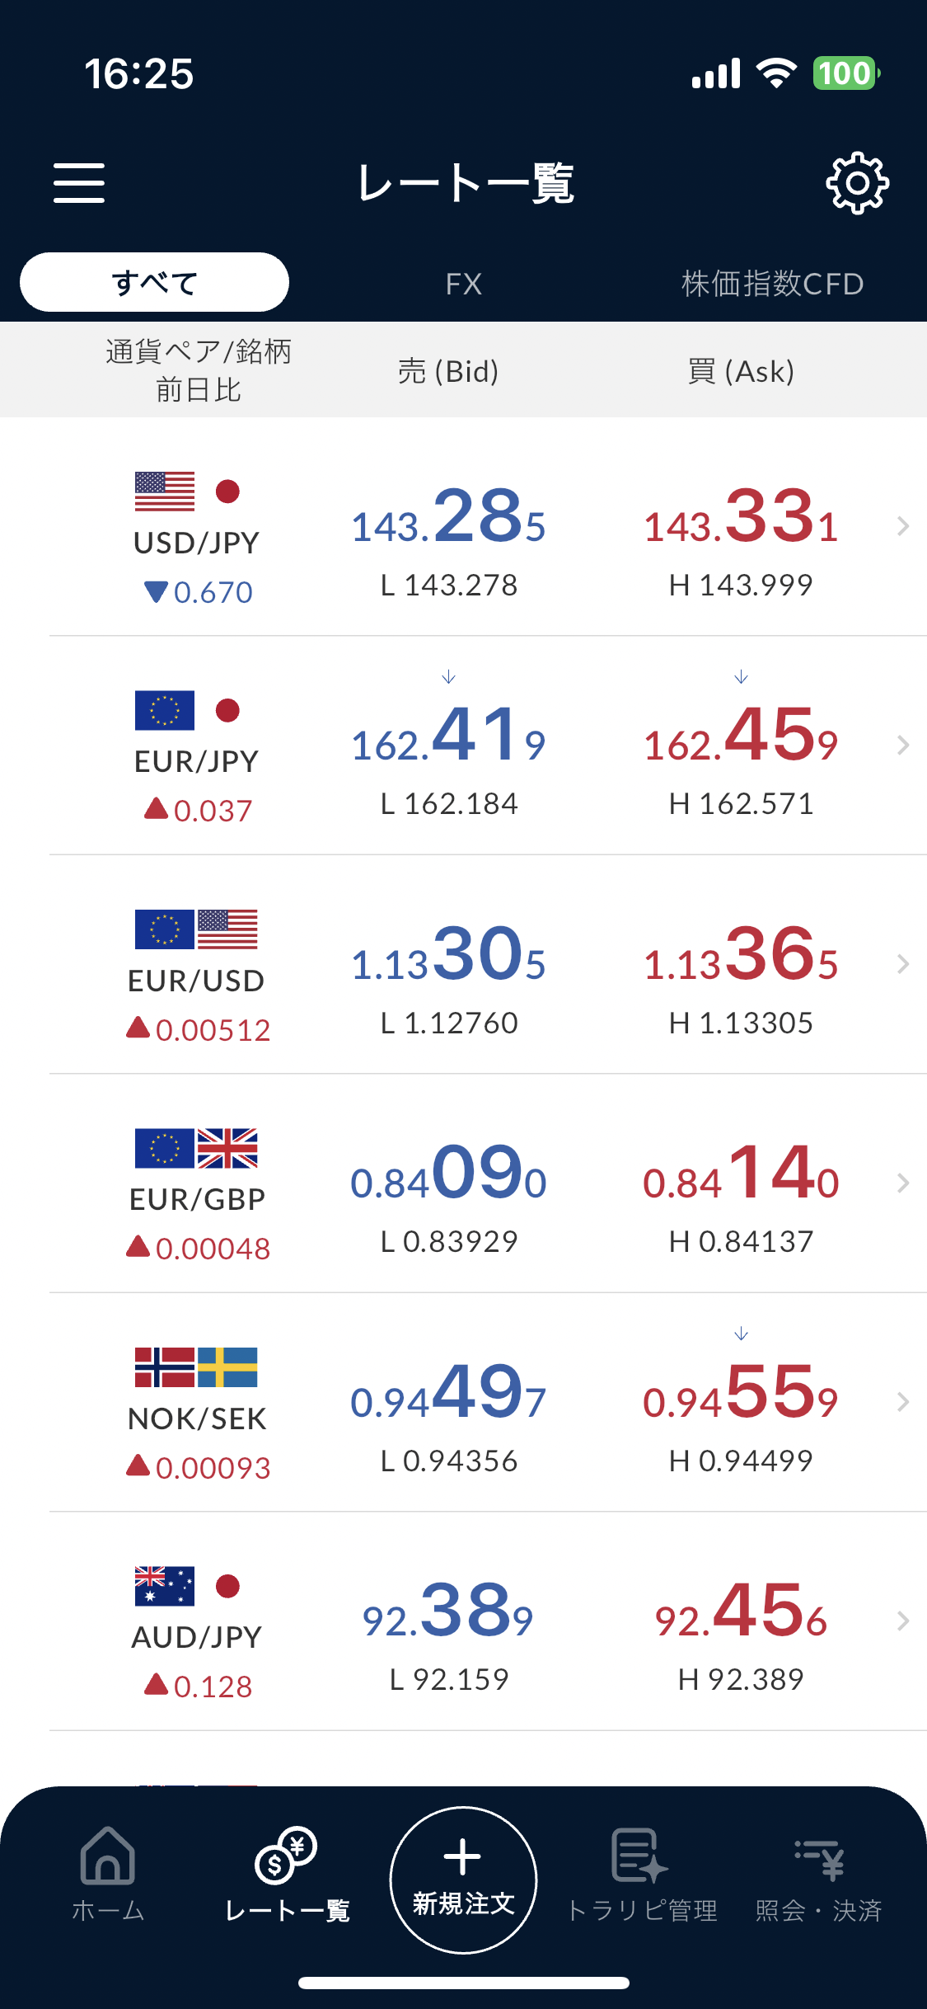Viewport: 927px width, 2009px height.
Task: Tap the NOK/SEK flag pair
Action: click(196, 1367)
